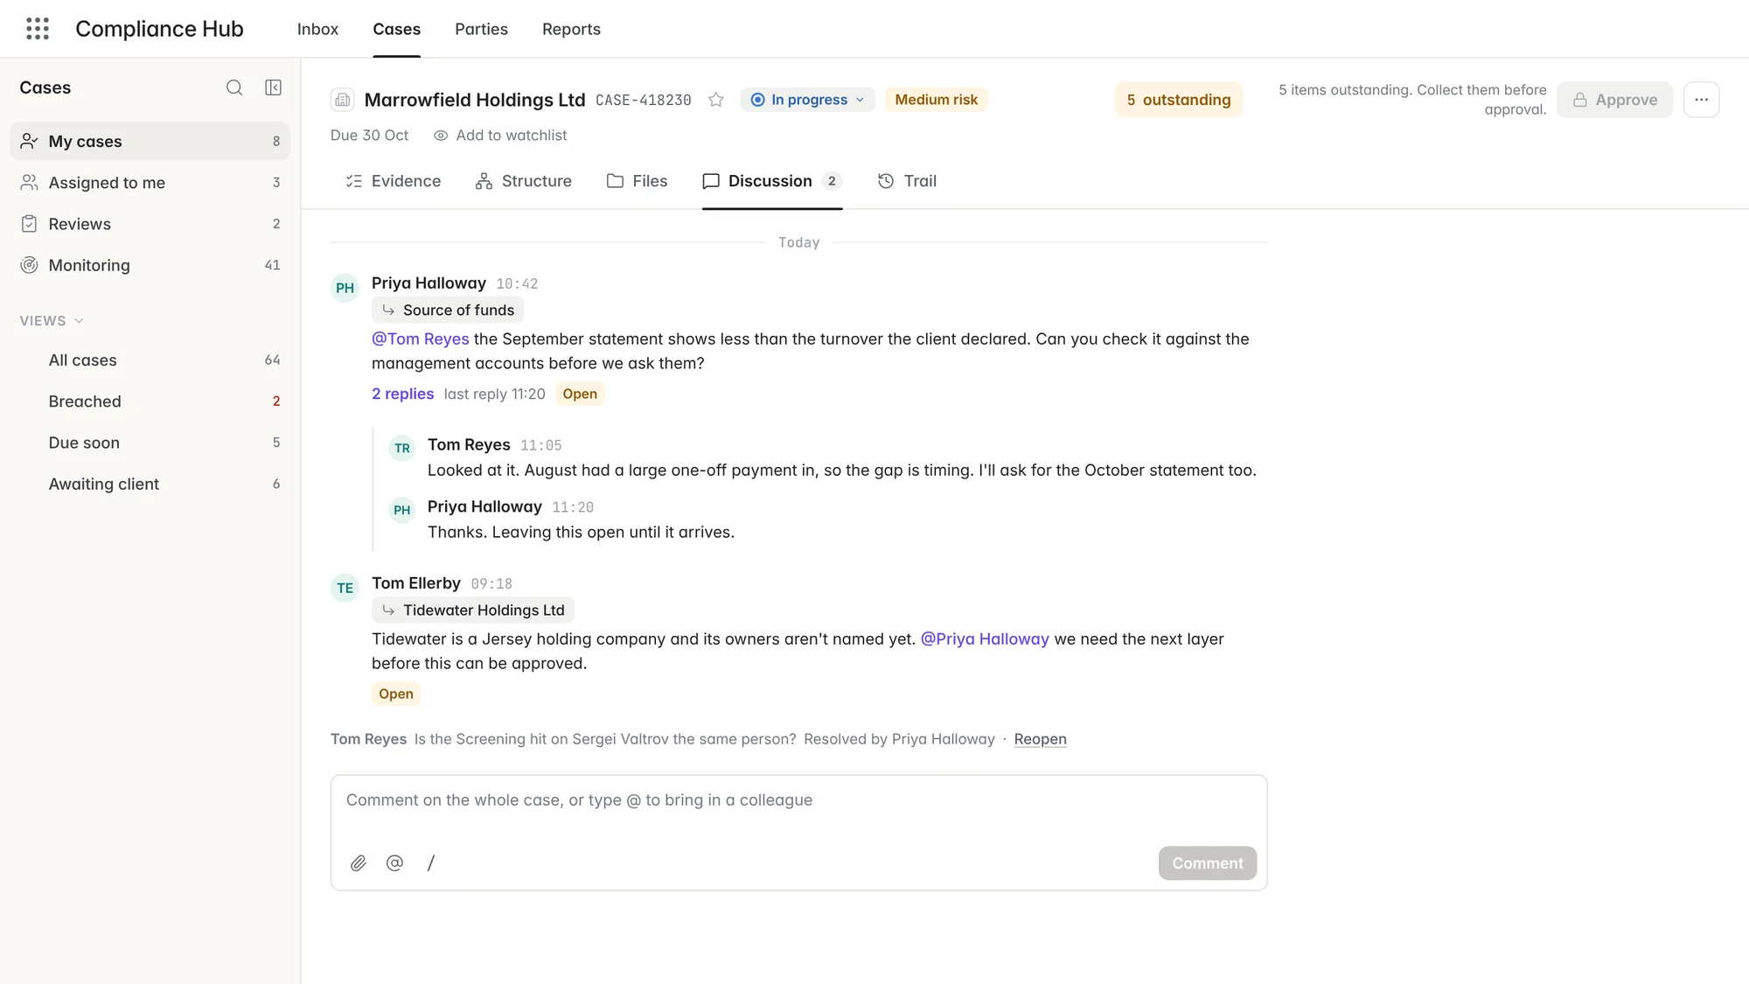
Task: Click the @ mention icon in composer
Action: (394, 863)
